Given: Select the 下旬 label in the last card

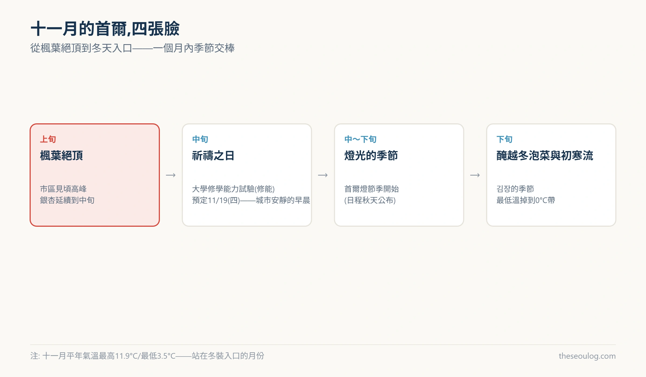Looking at the screenshot, I should [x=504, y=139].
